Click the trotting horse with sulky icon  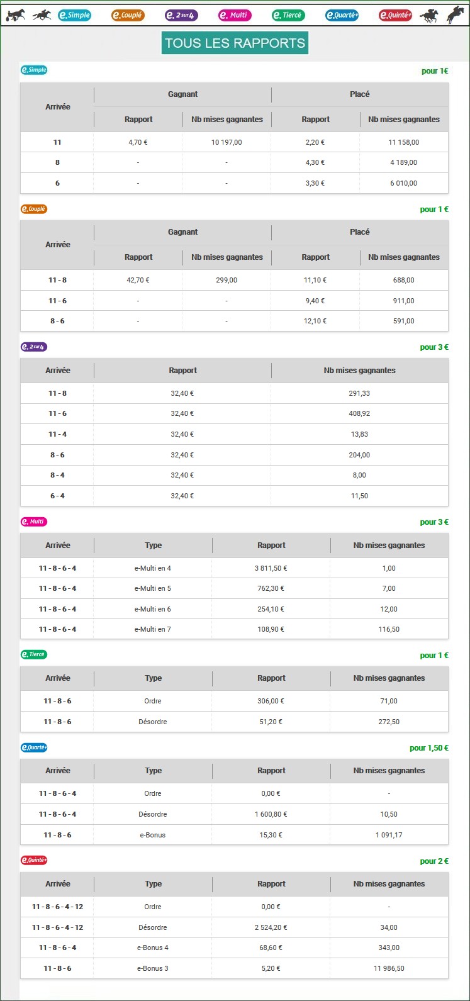pyautogui.click(x=16, y=14)
